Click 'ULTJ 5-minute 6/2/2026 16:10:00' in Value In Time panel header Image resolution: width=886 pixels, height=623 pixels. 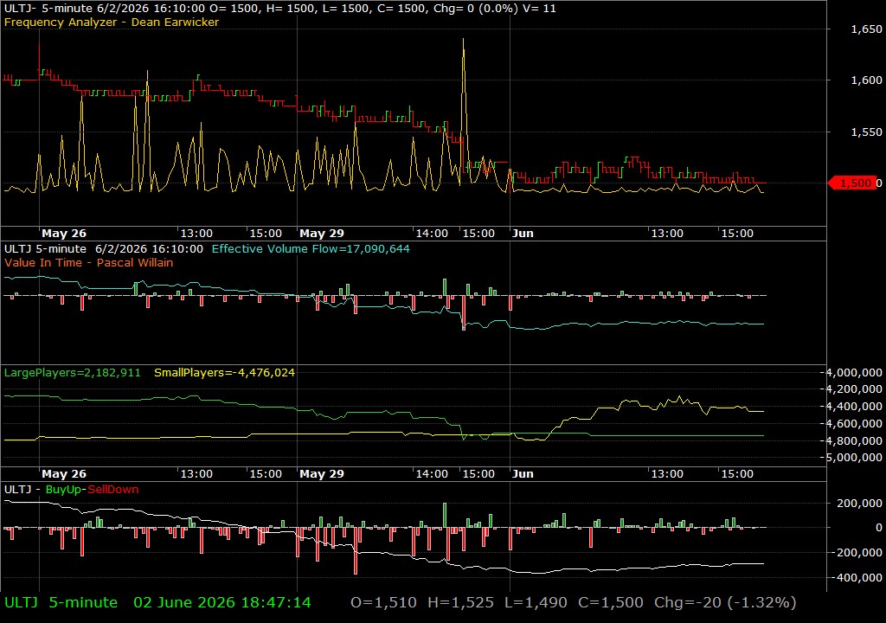pyautogui.click(x=104, y=248)
